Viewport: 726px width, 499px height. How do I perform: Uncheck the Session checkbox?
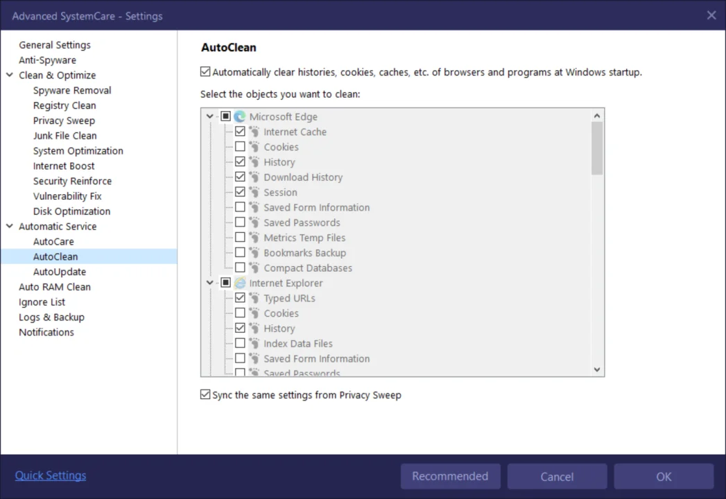[x=240, y=192]
